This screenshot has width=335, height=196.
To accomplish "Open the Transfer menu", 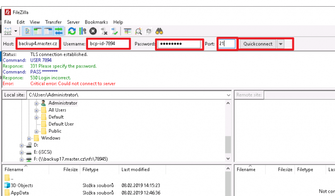I will 53,22.
